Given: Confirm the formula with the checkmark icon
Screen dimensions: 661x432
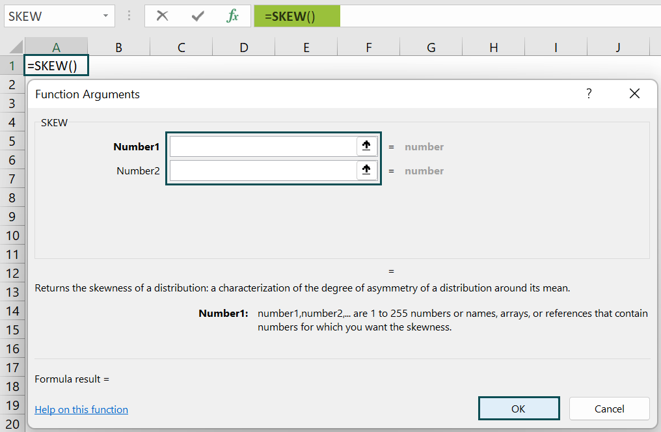Looking at the screenshot, I should (x=198, y=16).
